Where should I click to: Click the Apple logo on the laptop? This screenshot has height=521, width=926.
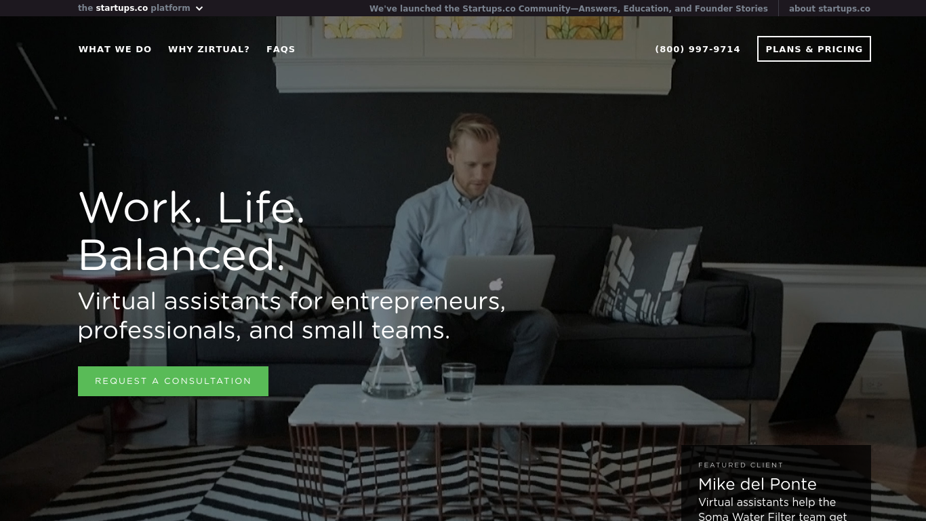click(x=496, y=284)
